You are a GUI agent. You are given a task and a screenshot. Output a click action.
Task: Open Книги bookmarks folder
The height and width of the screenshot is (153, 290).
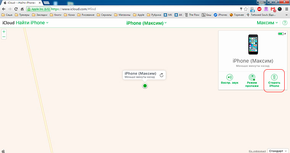[55, 15]
